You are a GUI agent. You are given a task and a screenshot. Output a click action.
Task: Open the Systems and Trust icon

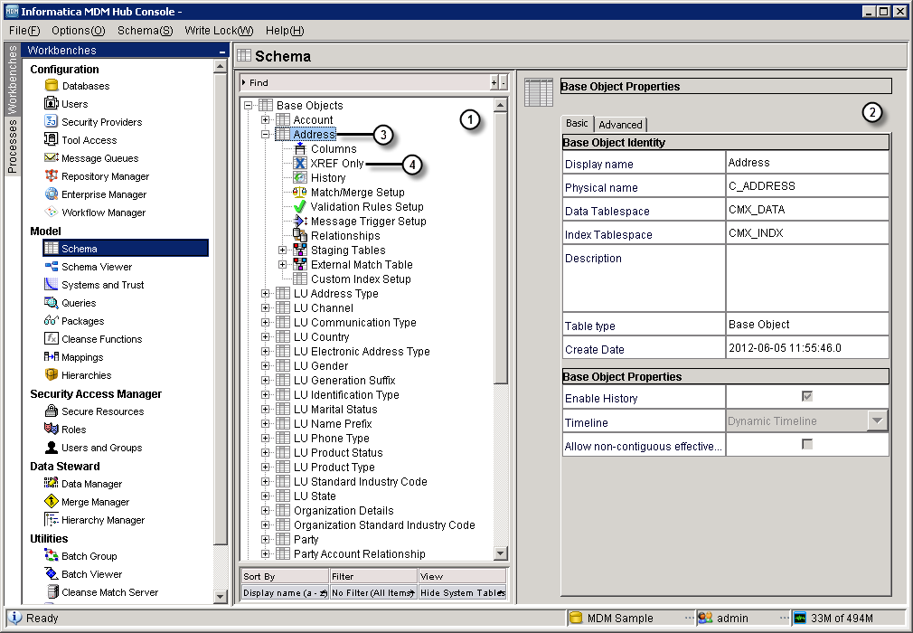pyautogui.click(x=52, y=284)
